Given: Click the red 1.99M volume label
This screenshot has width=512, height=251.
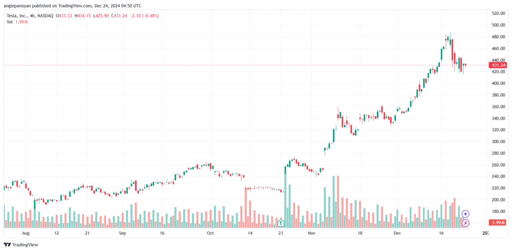Looking at the screenshot, I should (x=497, y=223).
